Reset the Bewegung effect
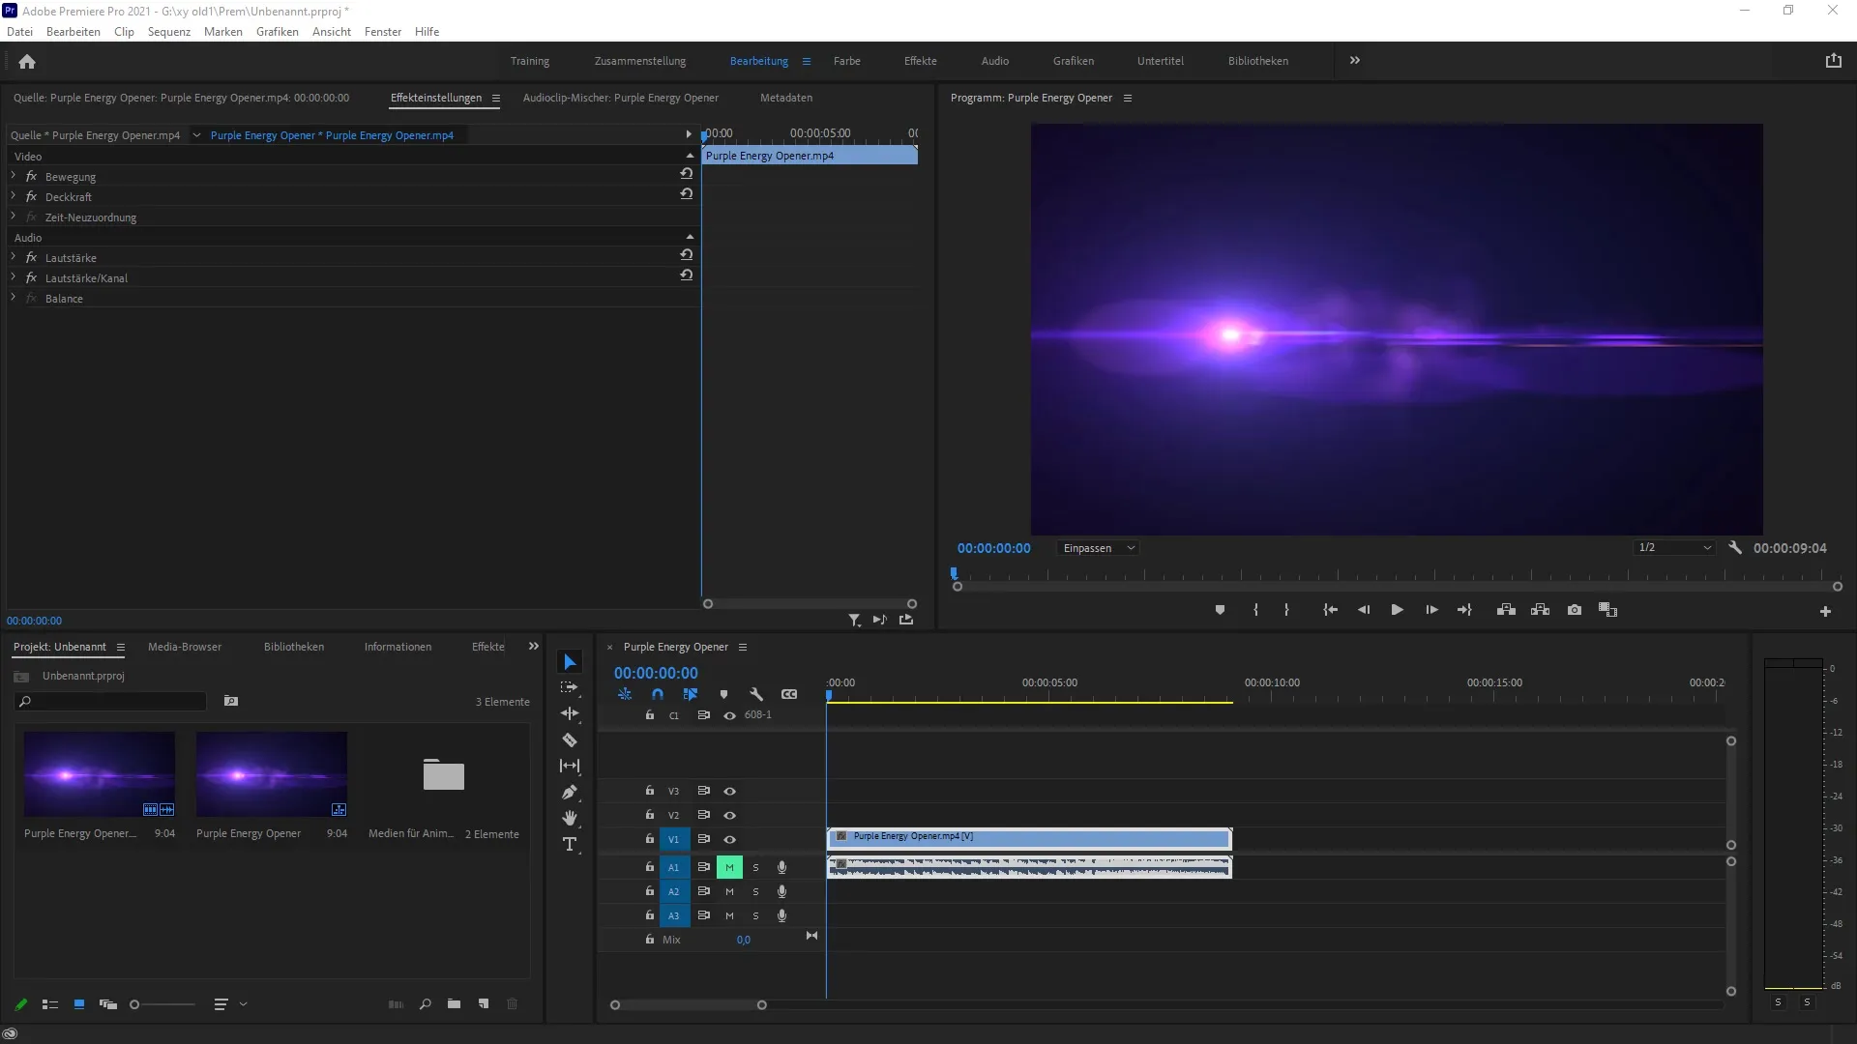This screenshot has width=1857, height=1044. click(686, 174)
